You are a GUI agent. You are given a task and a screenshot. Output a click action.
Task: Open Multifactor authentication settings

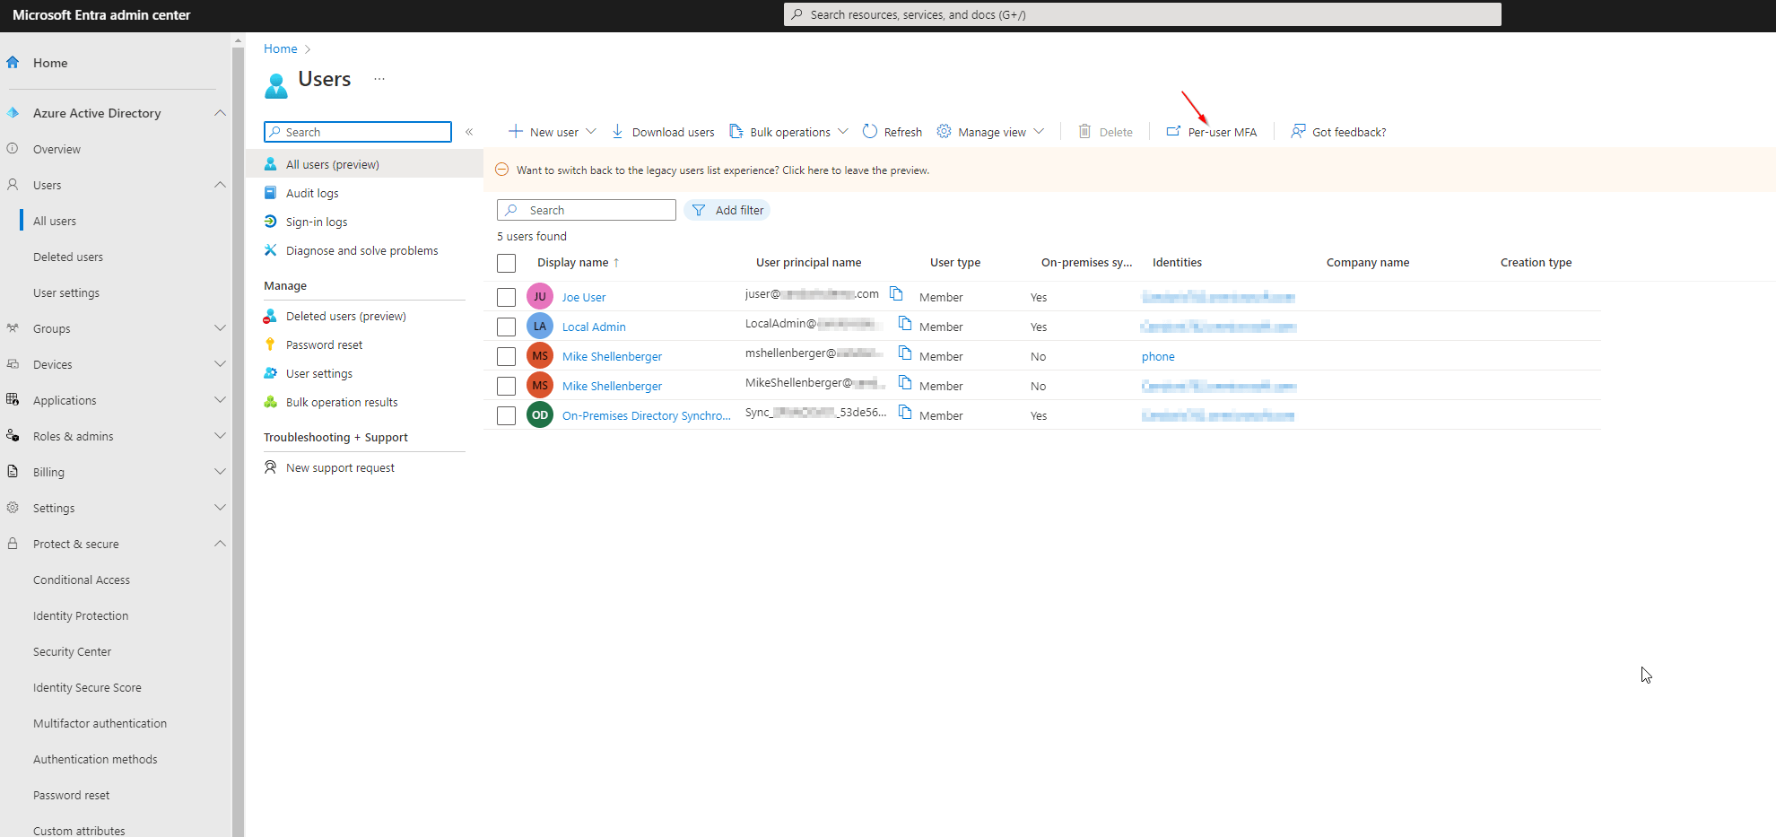click(100, 722)
